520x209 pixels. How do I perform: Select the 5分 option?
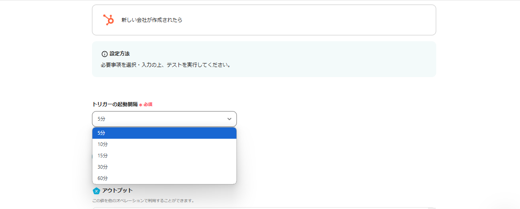pos(164,133)
